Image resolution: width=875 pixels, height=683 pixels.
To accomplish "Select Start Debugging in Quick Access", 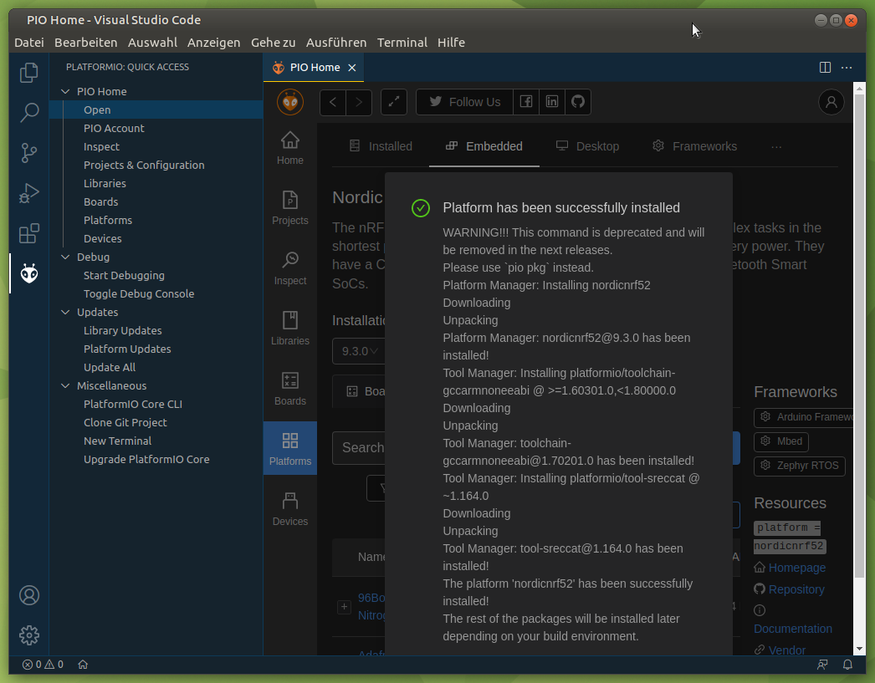I will tap(124, 275).
